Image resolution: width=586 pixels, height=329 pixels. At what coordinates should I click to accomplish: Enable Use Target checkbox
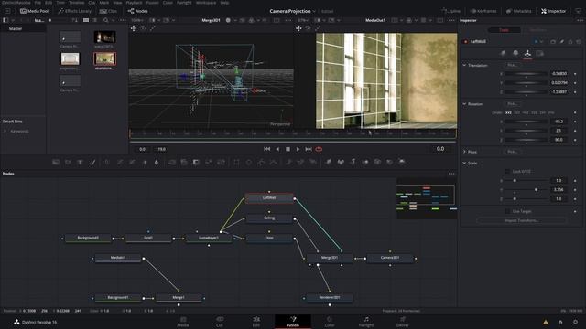pyautogui.click(x=507, y=211)
